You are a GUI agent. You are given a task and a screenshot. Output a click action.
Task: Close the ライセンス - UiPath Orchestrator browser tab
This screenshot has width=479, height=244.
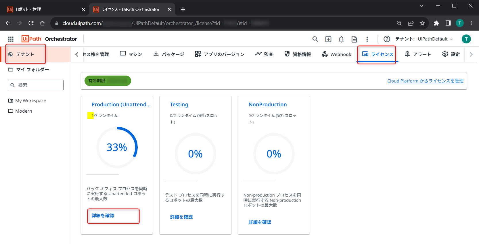coord(169,9)
